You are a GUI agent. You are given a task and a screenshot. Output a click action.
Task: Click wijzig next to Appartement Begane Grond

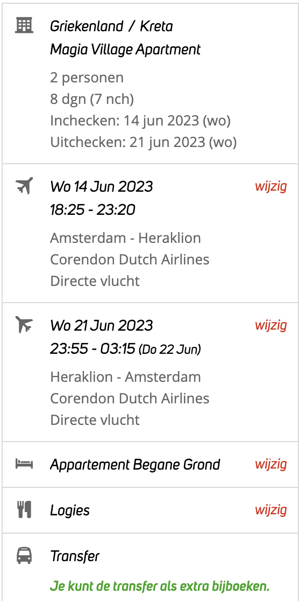tap(270, 464)
